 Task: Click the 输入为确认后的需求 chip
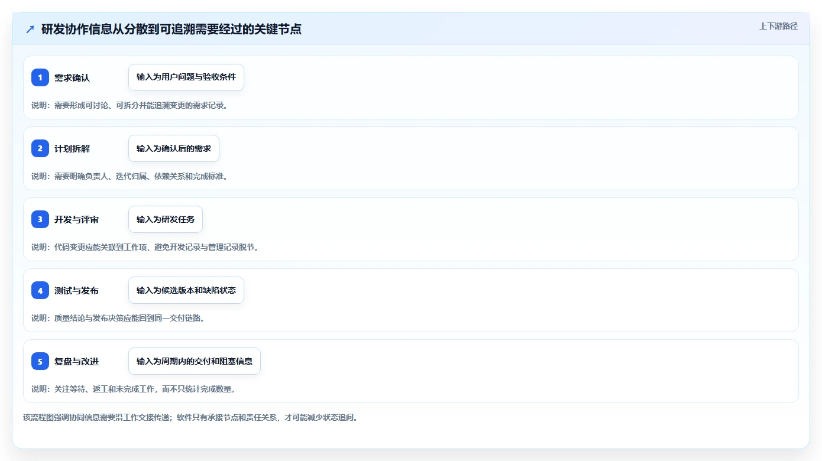click(174, 148)
